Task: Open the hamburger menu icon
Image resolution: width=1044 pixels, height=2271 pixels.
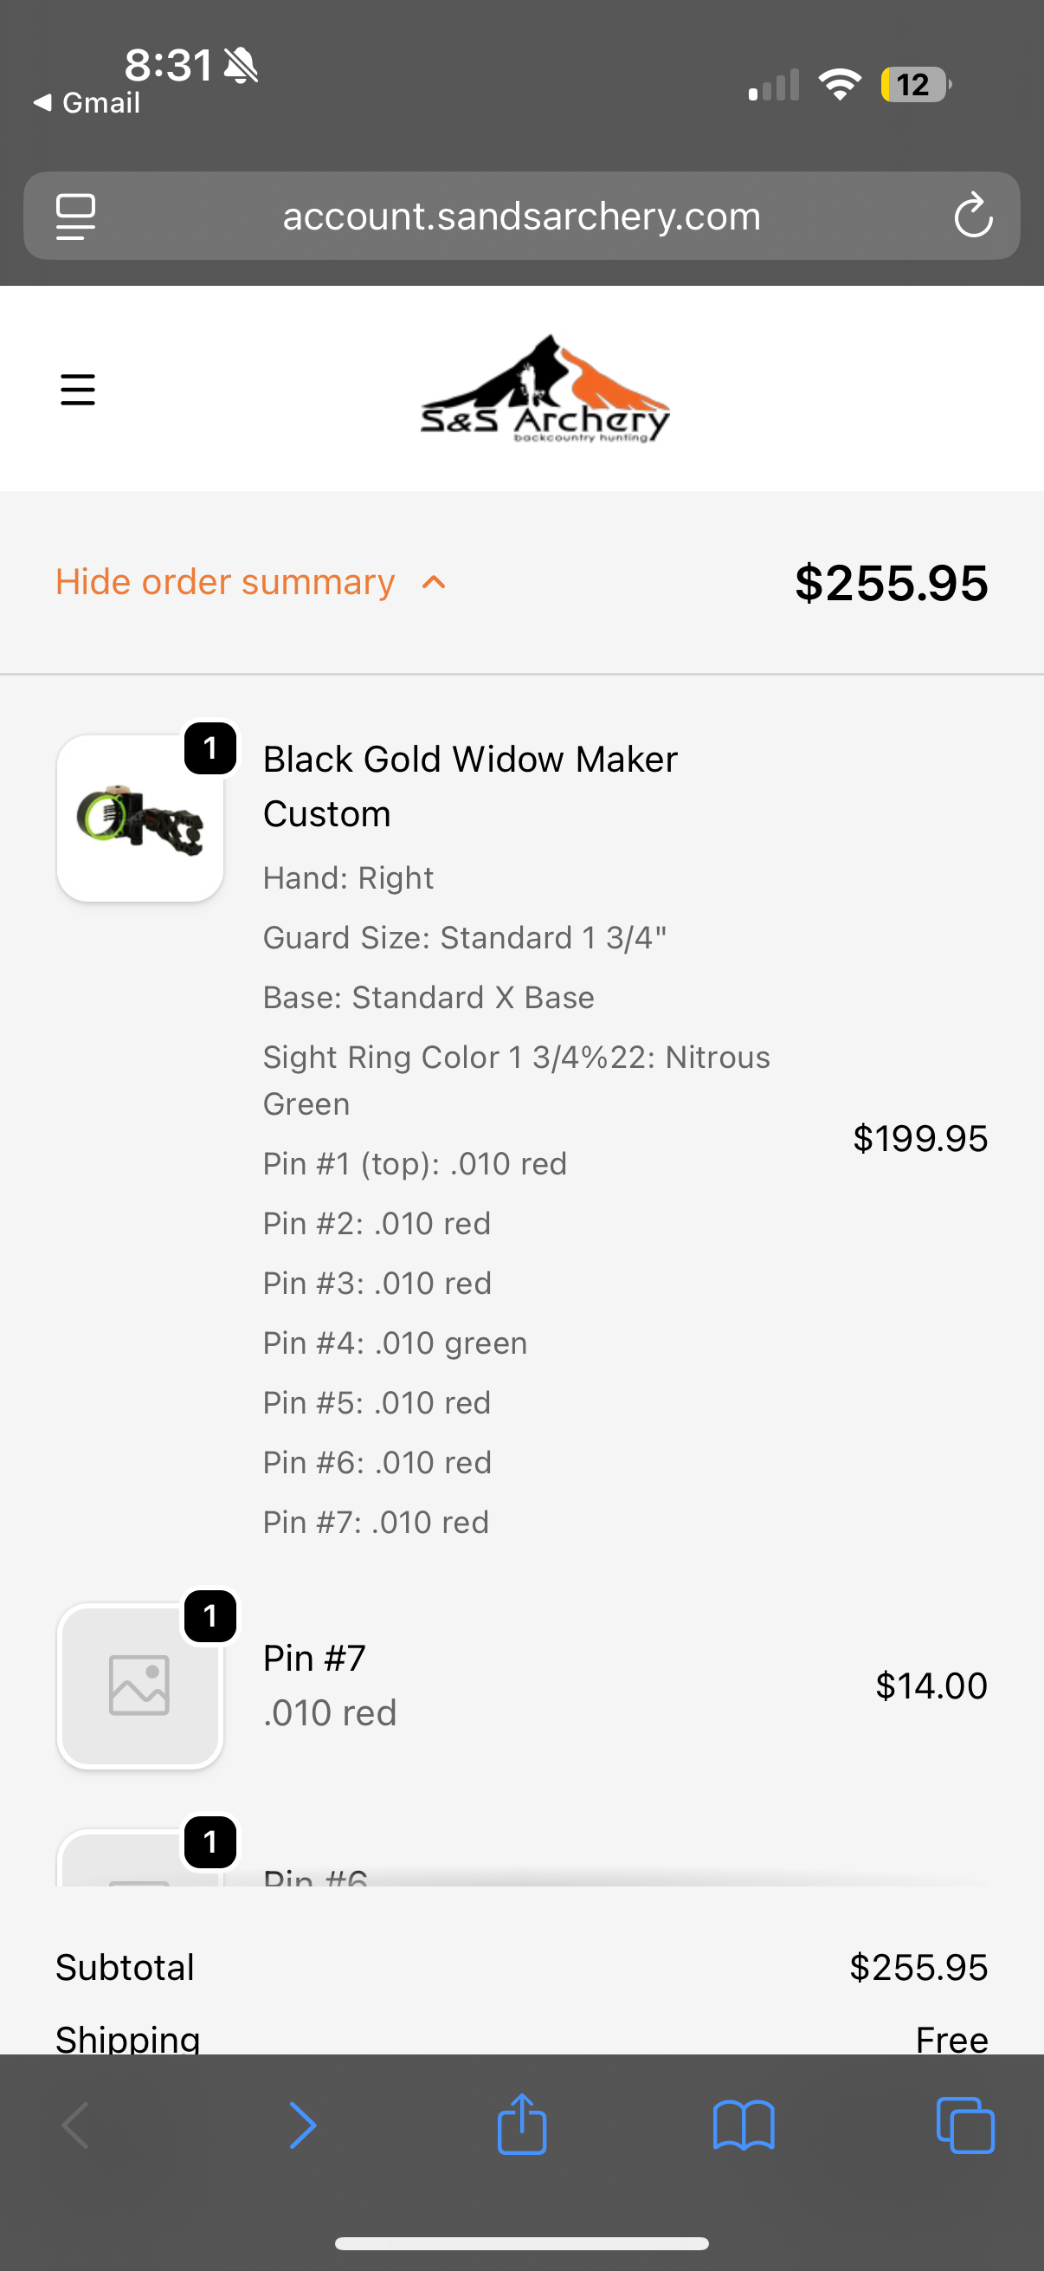Action: pyautogui.click(x=78, y=389)
